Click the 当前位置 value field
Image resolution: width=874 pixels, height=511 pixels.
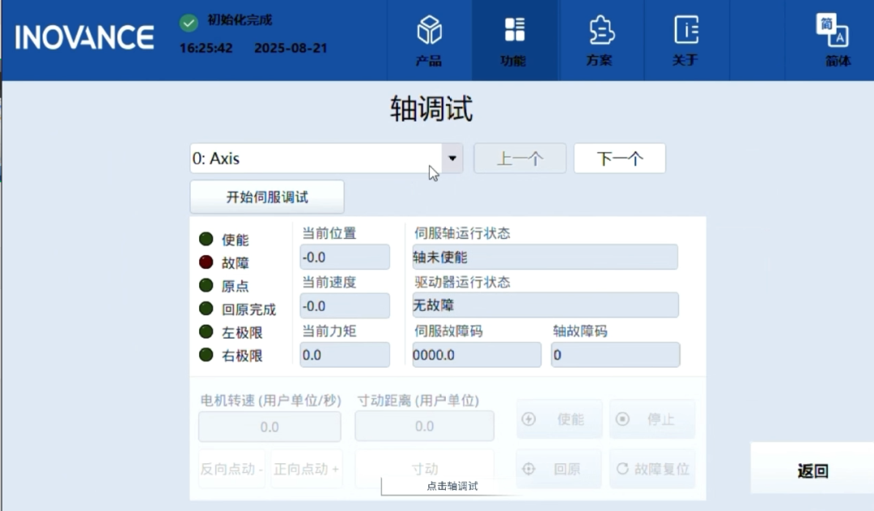[x=345, y=258]
